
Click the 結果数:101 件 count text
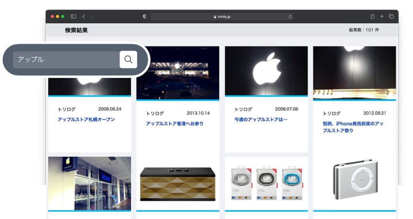click(x=364, y=30)
